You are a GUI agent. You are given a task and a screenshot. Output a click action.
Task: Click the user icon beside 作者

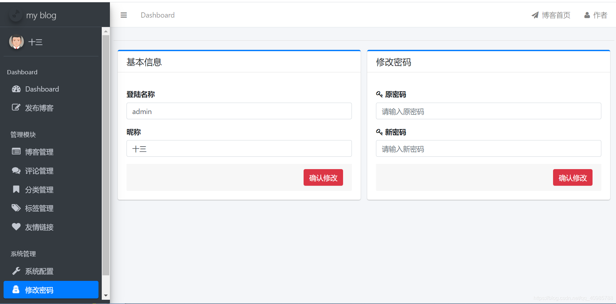[x=587, y=15]
